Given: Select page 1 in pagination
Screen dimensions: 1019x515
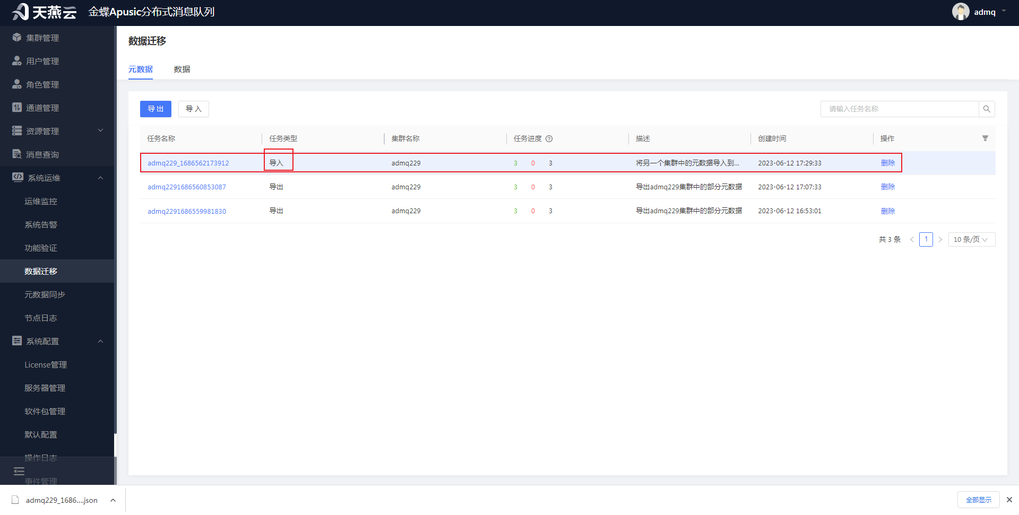Looking at the screenshot, I should click(926, 239).
